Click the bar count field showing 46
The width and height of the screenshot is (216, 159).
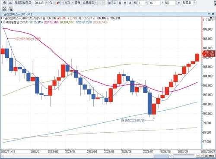pyautogui.click(x=155, y=3)
